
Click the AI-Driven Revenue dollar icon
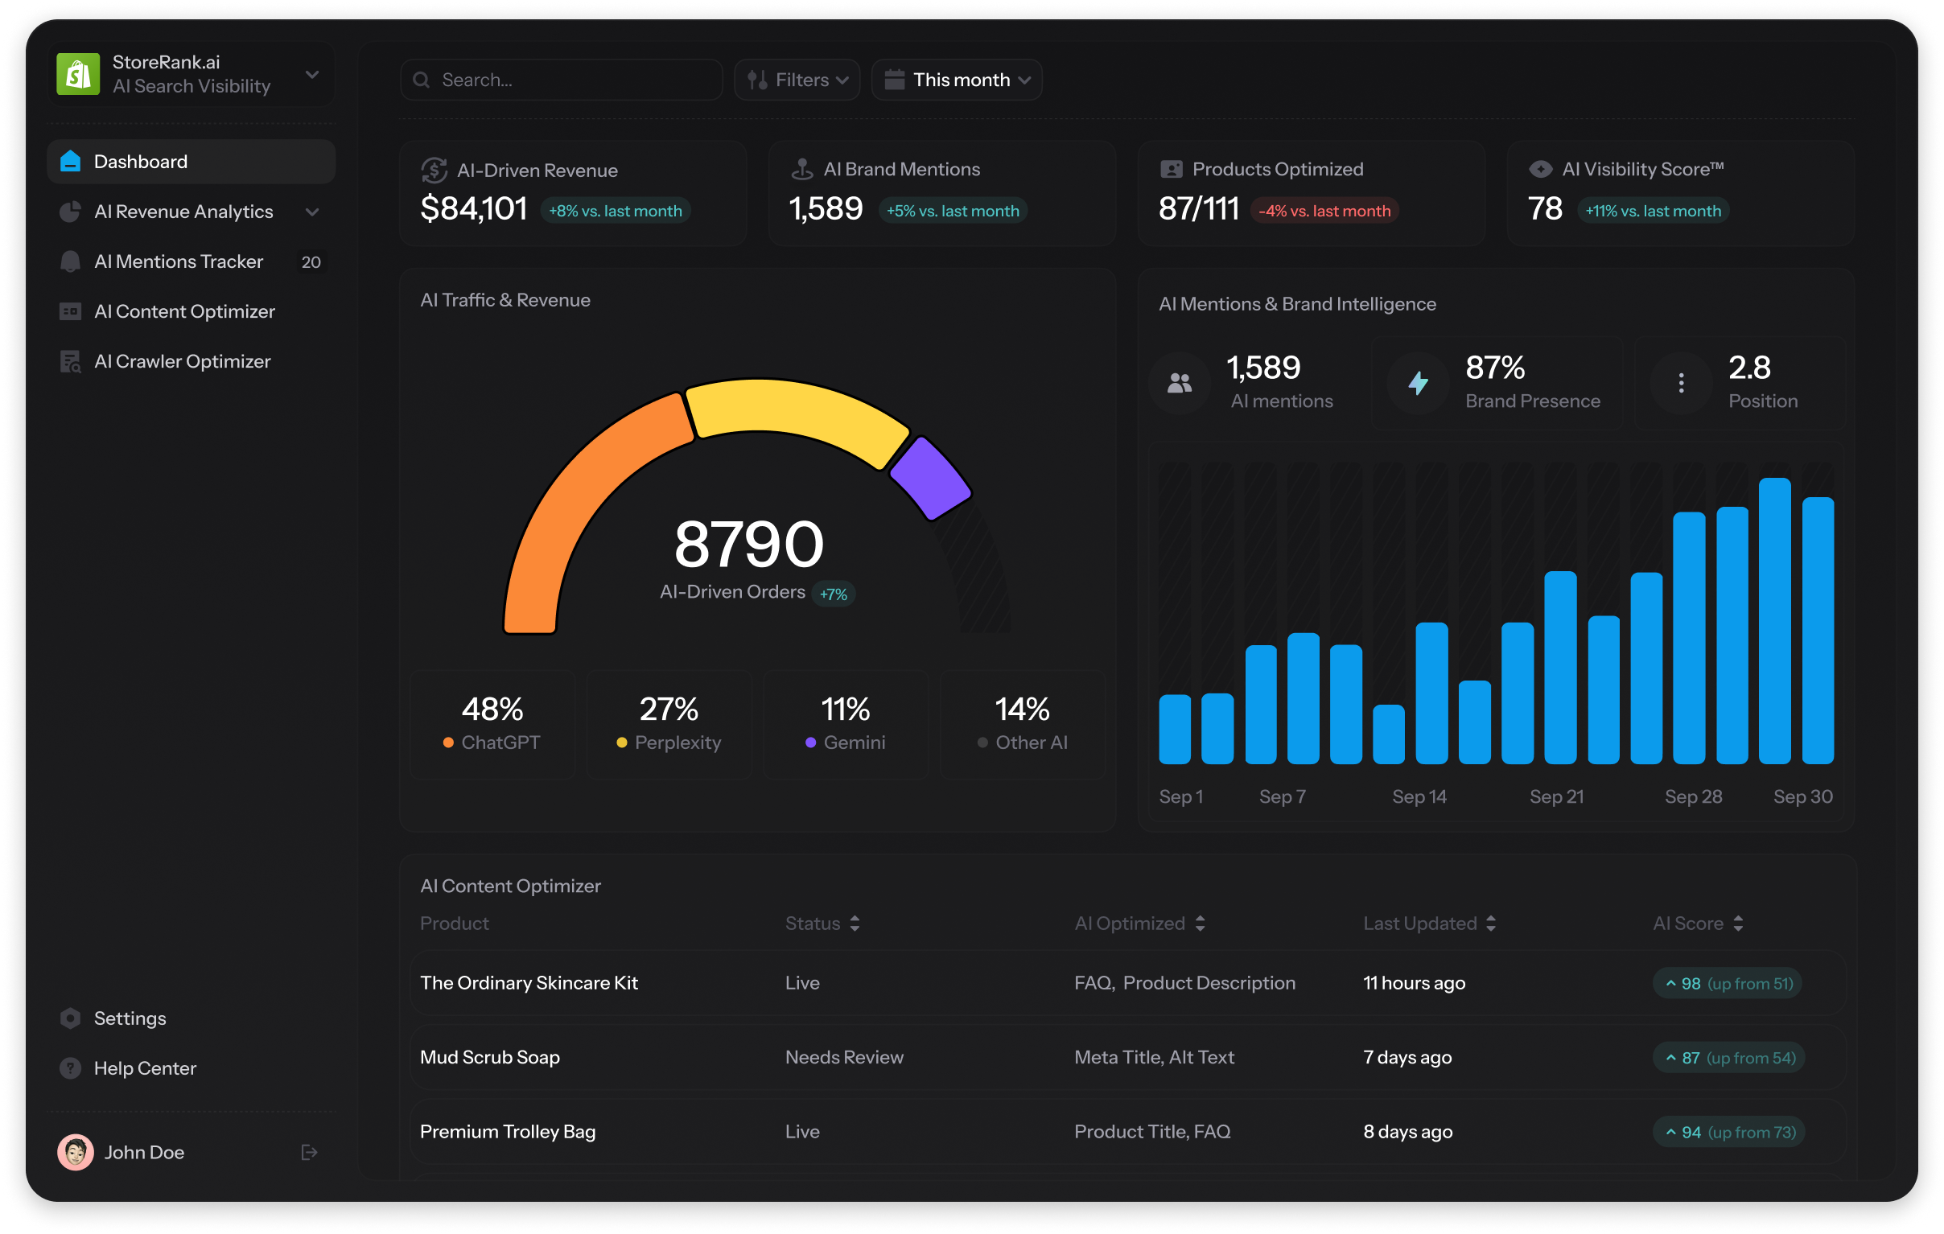(x=435, y=171)
